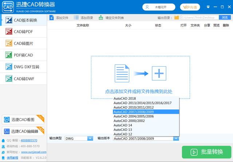Click the blue plus 添加文件 icon
The width and height of the screenshot is (233, 162).
(x=52, y=18)
